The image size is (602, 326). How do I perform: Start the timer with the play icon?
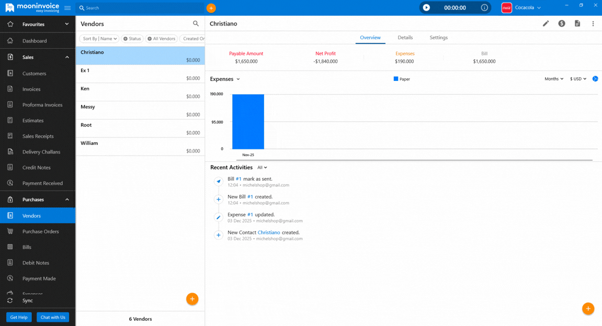point(425,7)
